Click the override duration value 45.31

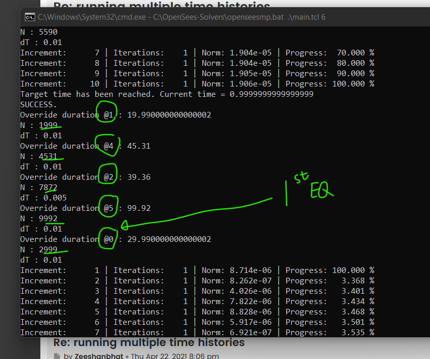click(x=139, y=146)
